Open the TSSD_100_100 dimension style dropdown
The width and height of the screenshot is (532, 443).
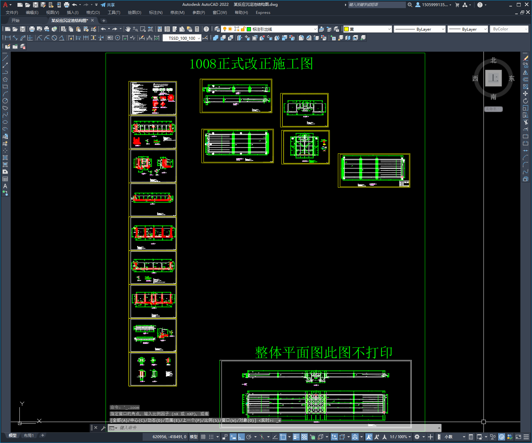[x=182, y=38]
